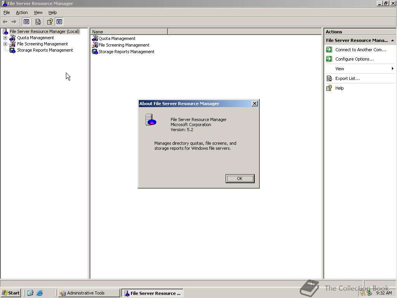This screenshot has height=298, width=397.
Task: Click the app icon in the window title bar
Action: [4, 3]
